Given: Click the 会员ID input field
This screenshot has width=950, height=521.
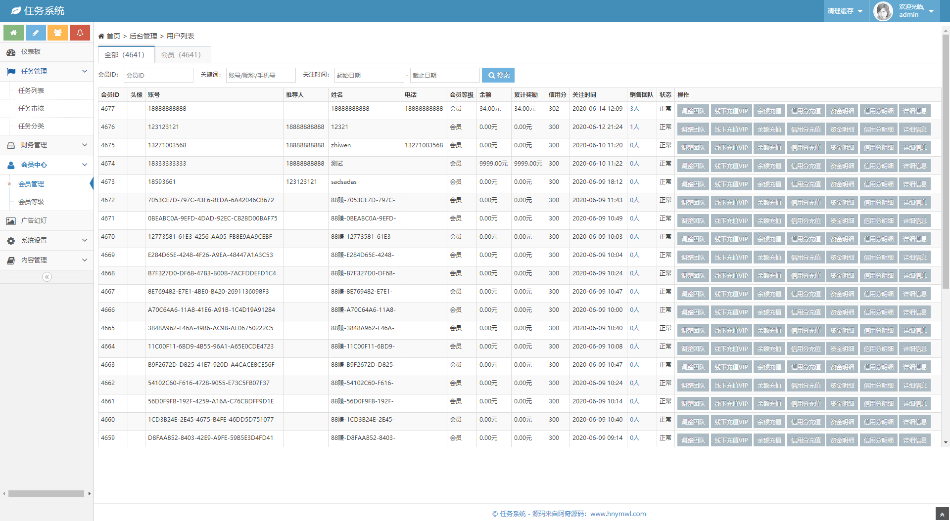Looking at the screenshot, I should 158,75.
